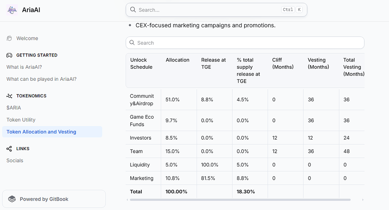Click the scrollbar right arrow
389x210 pixels.
point(362,200)
